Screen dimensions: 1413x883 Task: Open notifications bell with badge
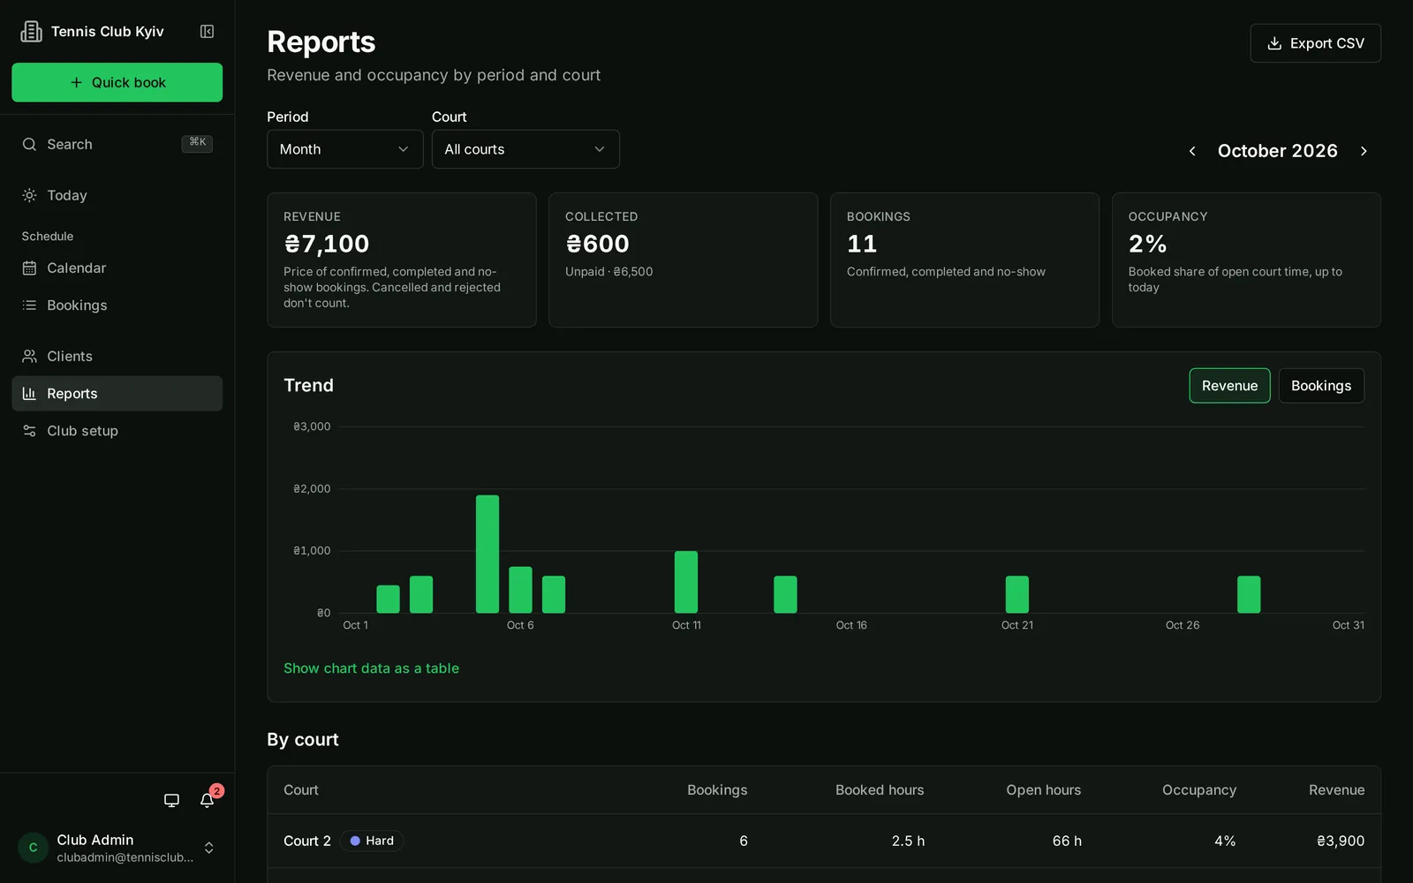(x=208, y=800)
